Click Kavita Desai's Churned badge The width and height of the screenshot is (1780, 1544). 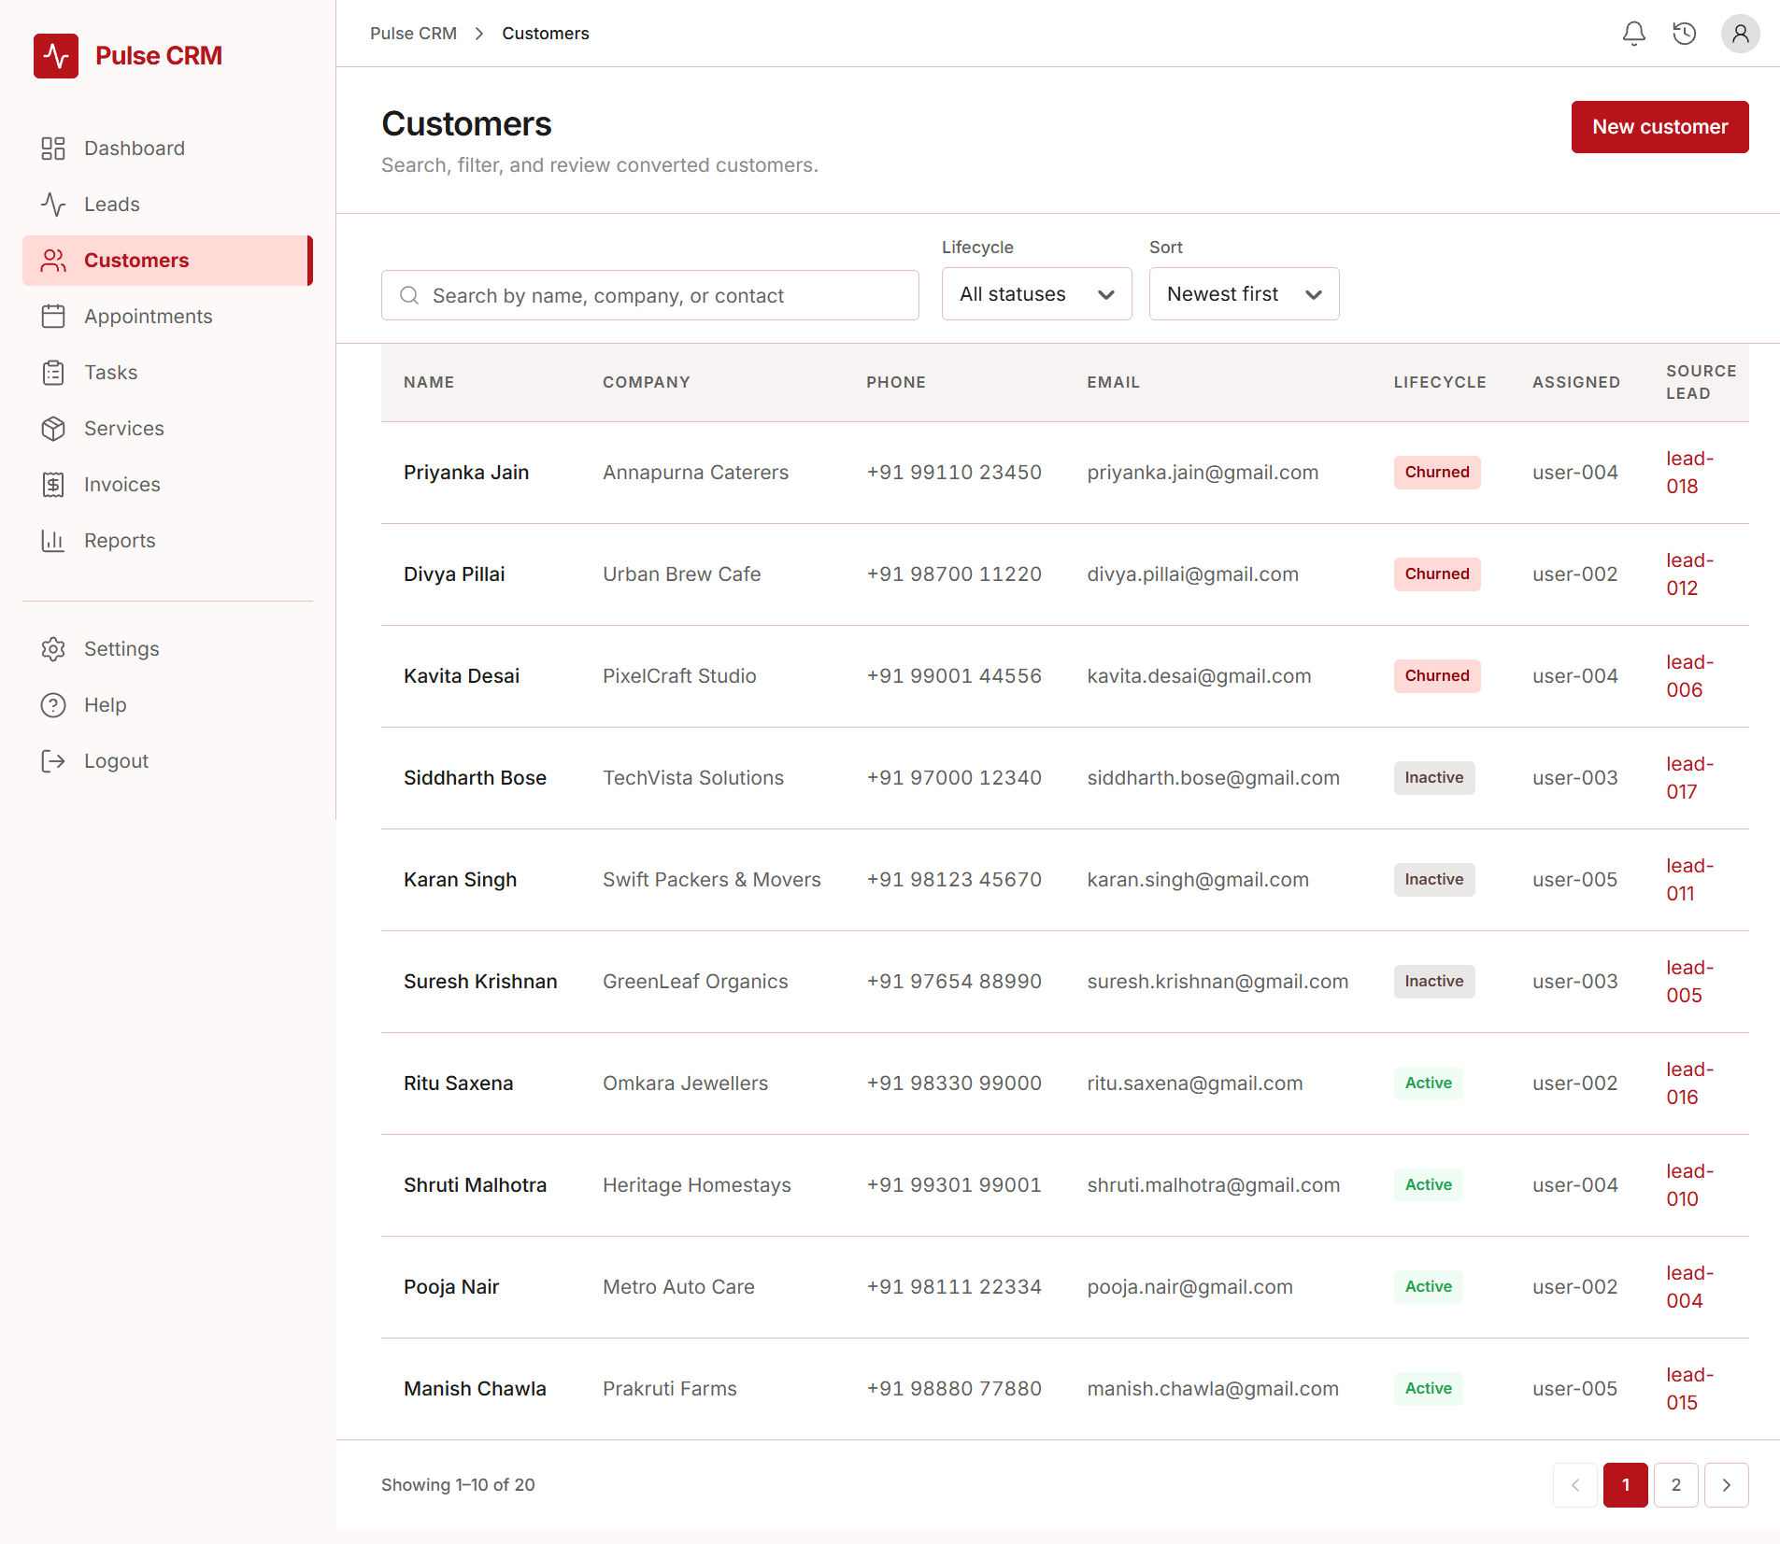coord(1437,676)
